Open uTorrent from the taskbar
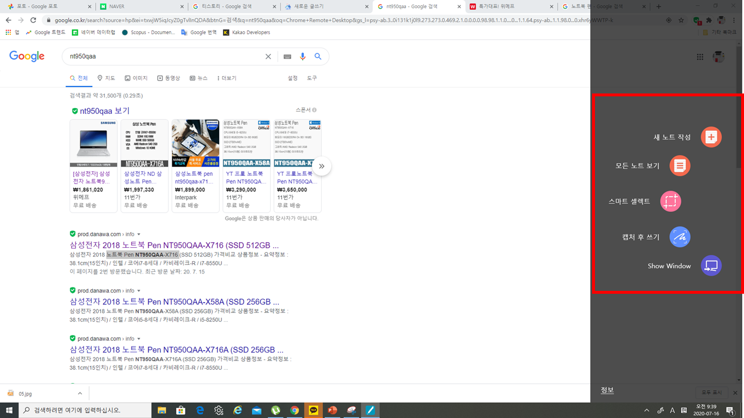This screenshot has height=418, width=744. 275,410
